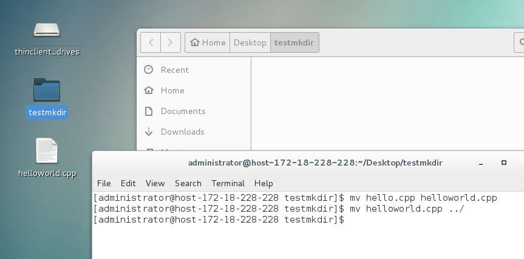The image size is (524, 259).
Task: Select the testmkdir folder on desktop
Action: click(47, 90)
